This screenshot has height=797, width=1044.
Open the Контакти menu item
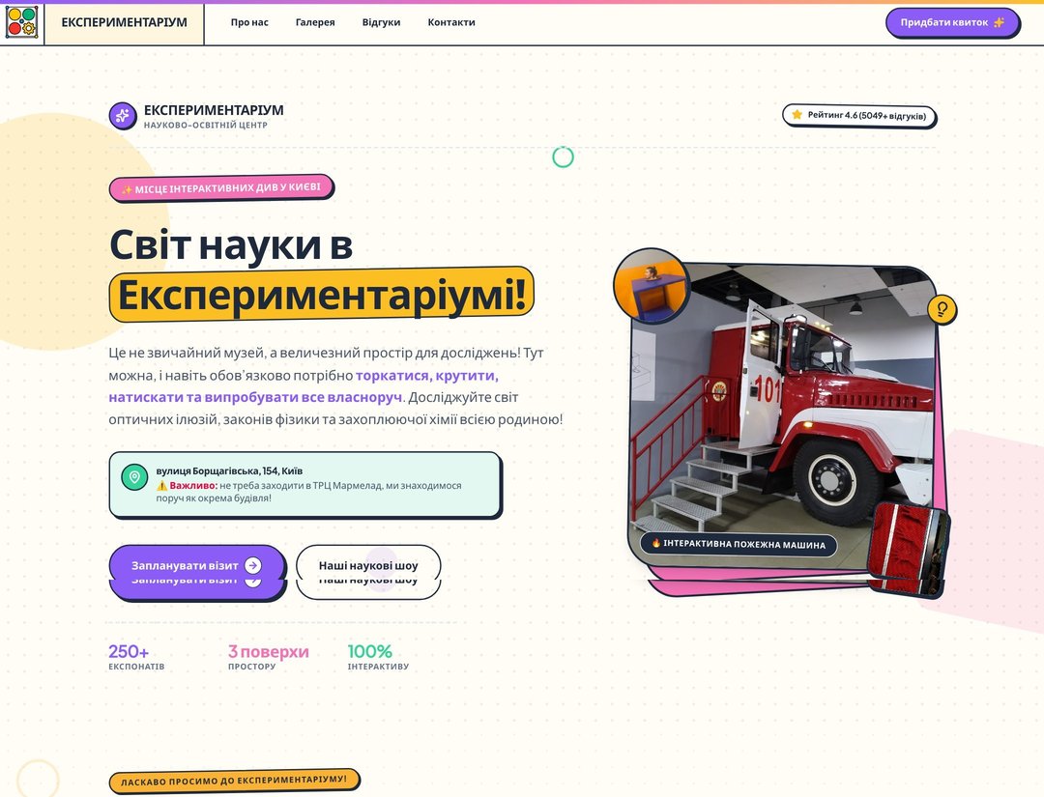[451, 22]
